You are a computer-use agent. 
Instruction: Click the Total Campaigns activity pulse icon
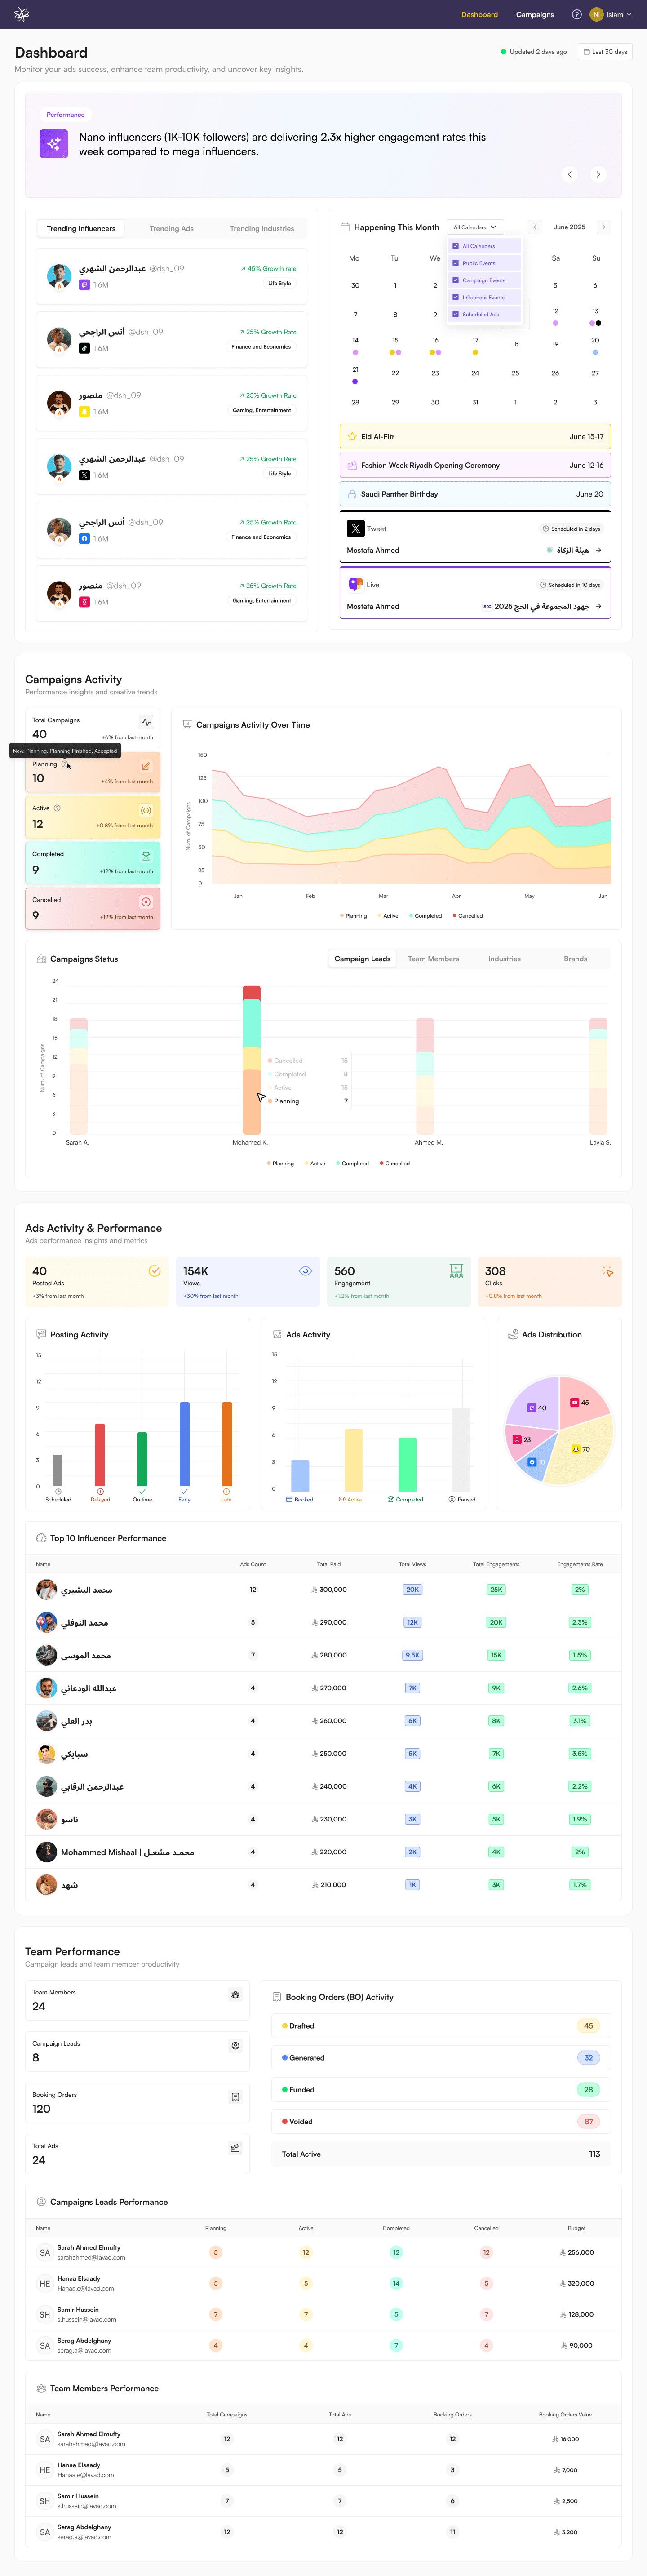[146, 722]
